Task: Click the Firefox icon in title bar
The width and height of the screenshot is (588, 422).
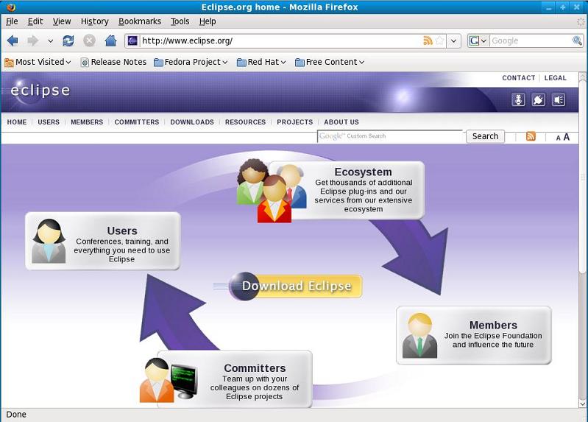Action: [x=11, y=7]
